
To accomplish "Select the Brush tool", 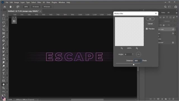I will (x=3, y=44).
